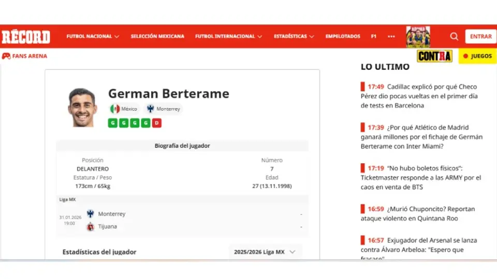This screenshot has width=497, height=279.
Task: Read the 17:49 Cadillac Checo Pérez story
Action: [419, 96]
